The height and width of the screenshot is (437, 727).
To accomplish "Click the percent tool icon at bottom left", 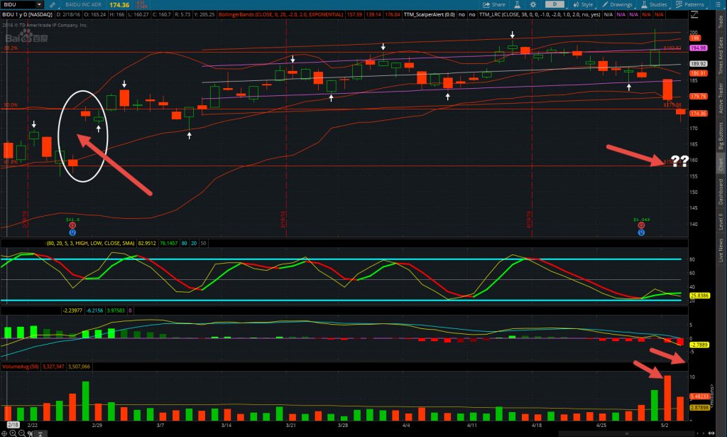I will 30,433.
